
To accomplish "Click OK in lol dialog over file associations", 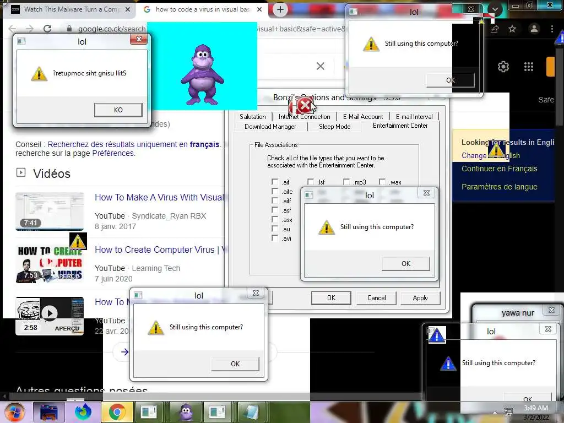I will pos(406,264).
